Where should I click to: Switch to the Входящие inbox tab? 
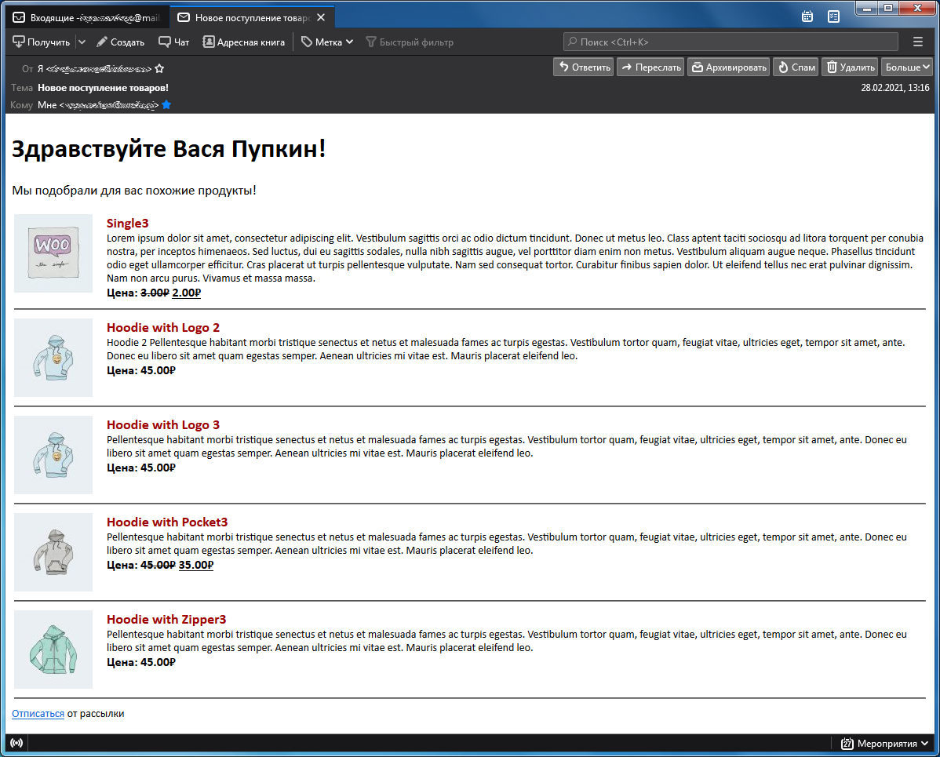[x=86, y=17]
